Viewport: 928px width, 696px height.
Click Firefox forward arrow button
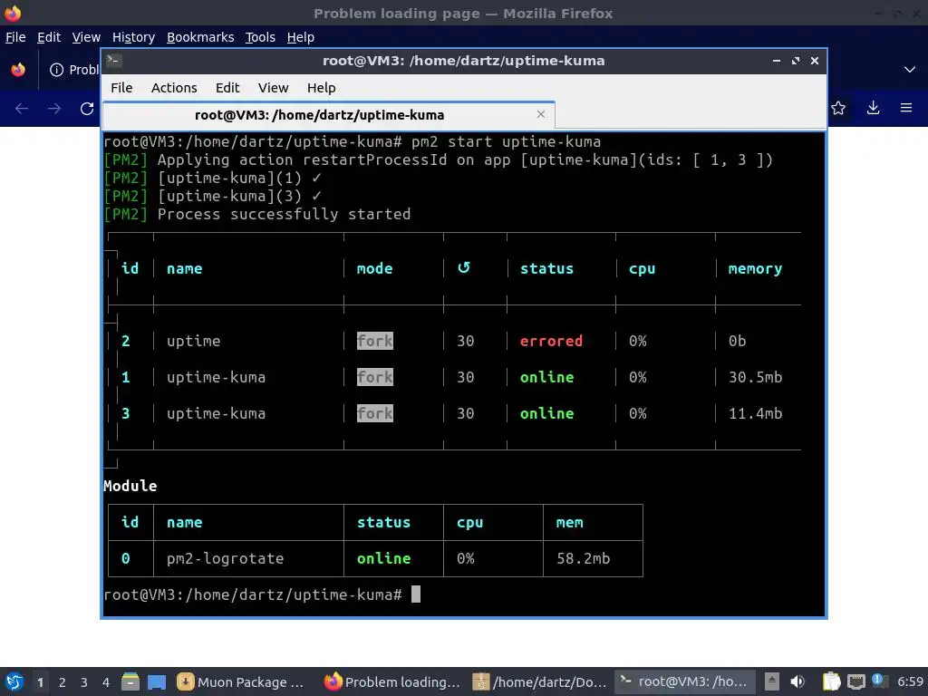pos(54,109)
